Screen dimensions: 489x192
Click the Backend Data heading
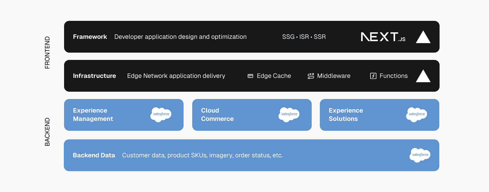(x=94, y=155)
